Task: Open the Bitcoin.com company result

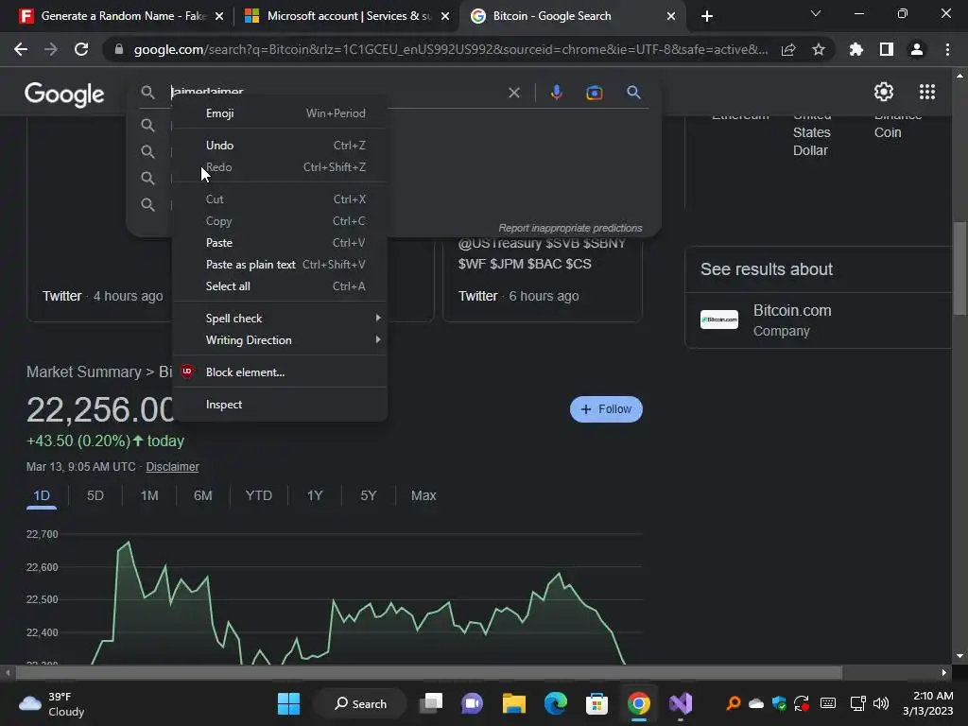Action: (x=818, y=320)
